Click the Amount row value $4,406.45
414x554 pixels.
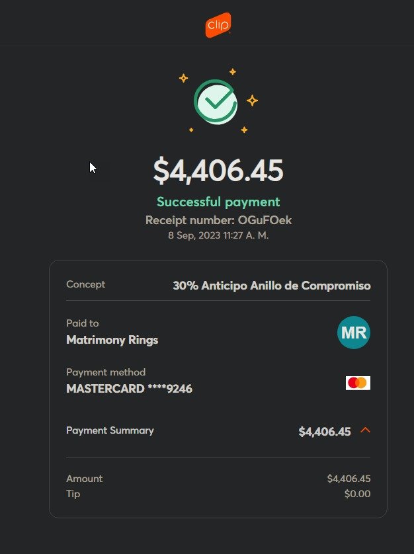pos(349,479)
